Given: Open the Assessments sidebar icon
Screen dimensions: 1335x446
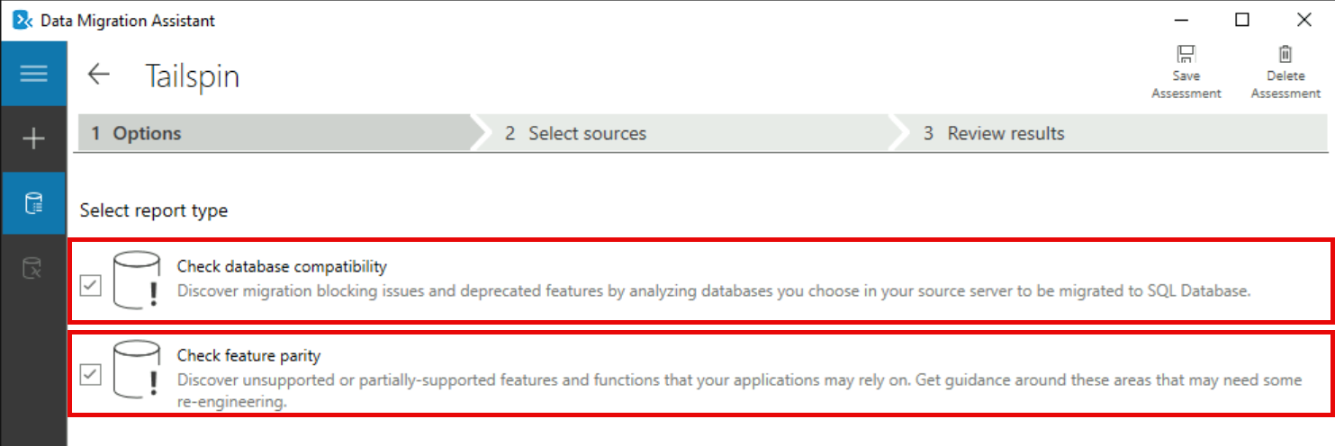Looking at the screenshot, I should pos(33,203).
